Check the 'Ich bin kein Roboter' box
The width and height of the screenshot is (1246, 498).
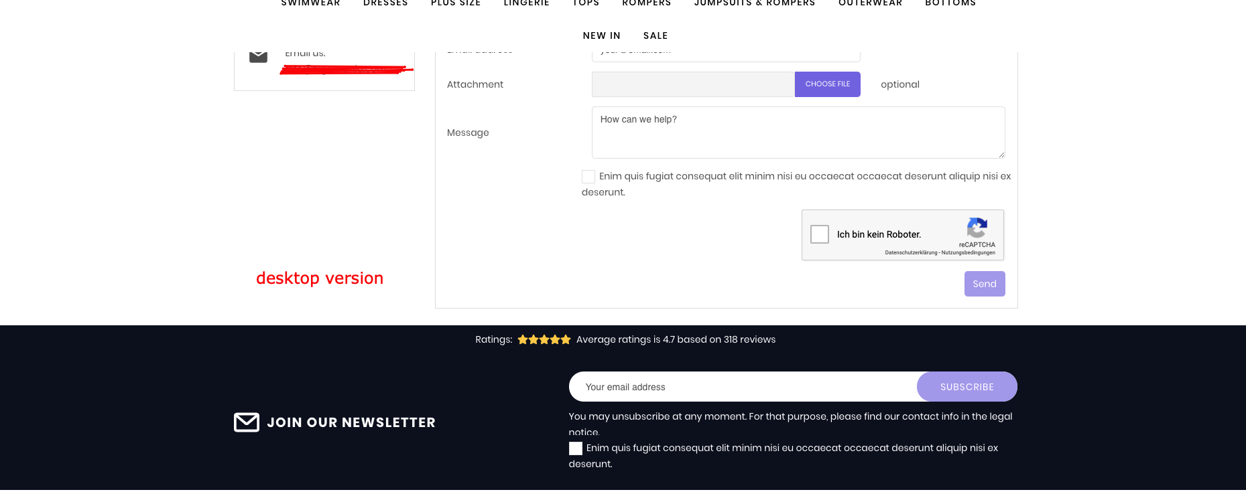(820, 234)
